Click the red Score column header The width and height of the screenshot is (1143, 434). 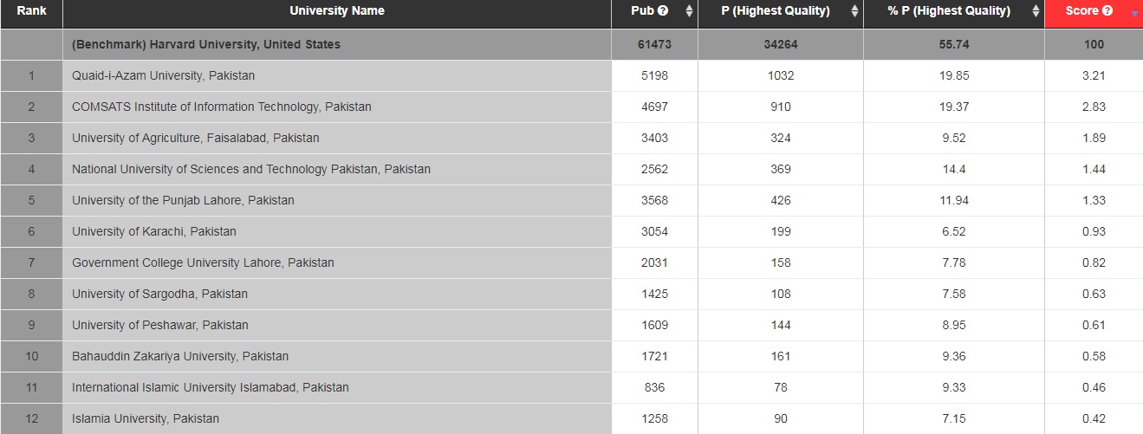click(1094, 14)
